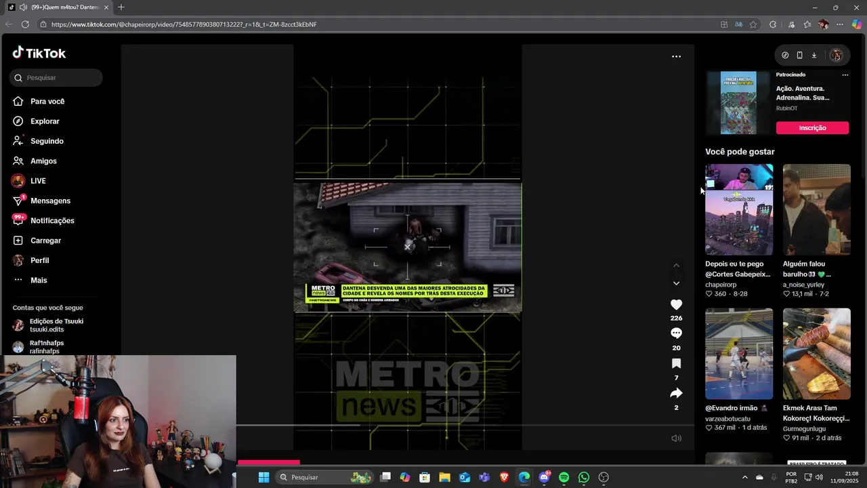Close the TikTok browser tab

coord(106,7)
